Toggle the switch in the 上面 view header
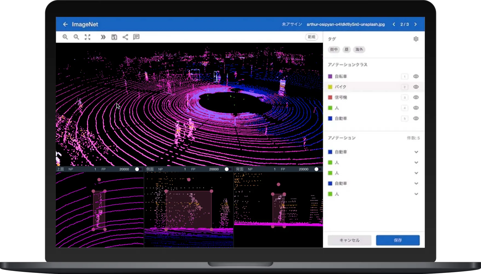The image size is (481, 274). [x=138, y=169]
